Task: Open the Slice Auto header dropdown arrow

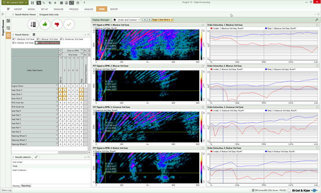Action: point(89,55)
